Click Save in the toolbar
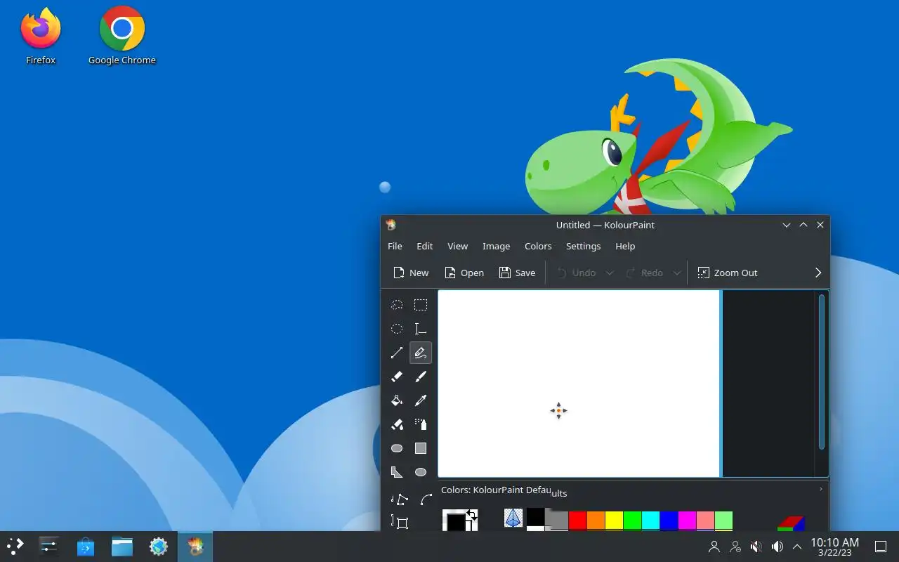The image size is (899, 562). pos(517,273)
